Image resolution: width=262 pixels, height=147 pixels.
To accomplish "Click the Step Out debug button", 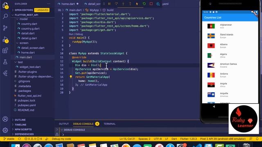I will tap(130, 4).
